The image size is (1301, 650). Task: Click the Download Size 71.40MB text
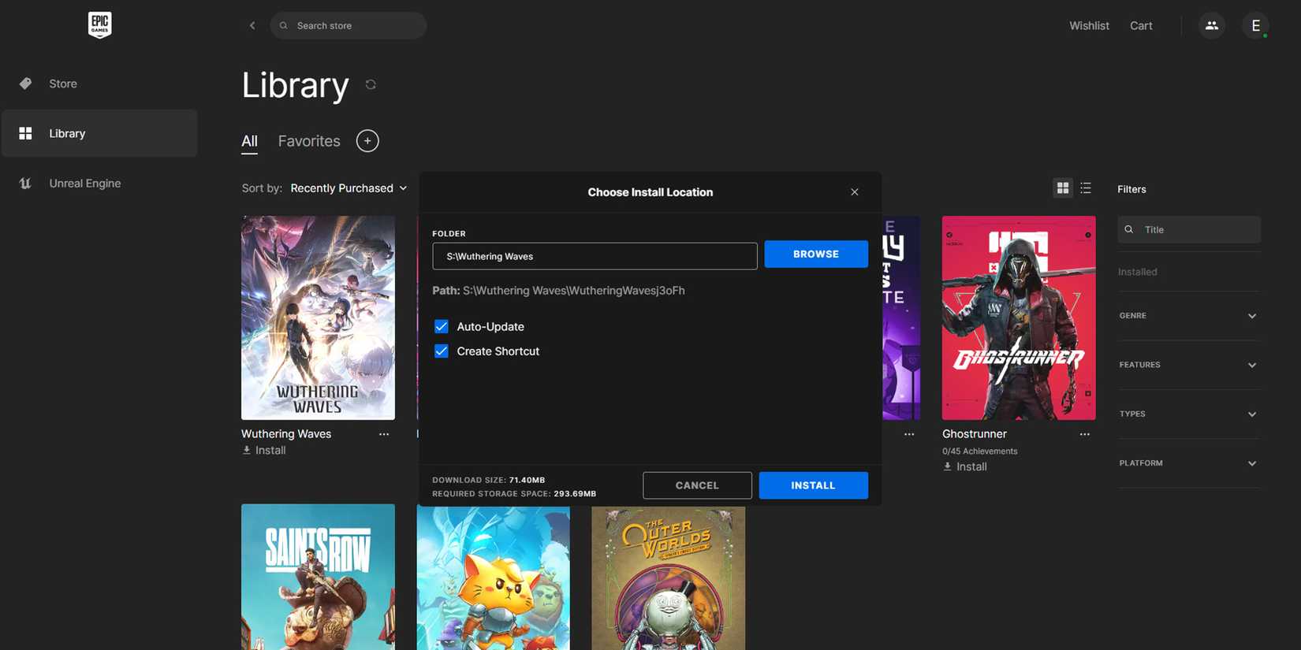(489, 480)
